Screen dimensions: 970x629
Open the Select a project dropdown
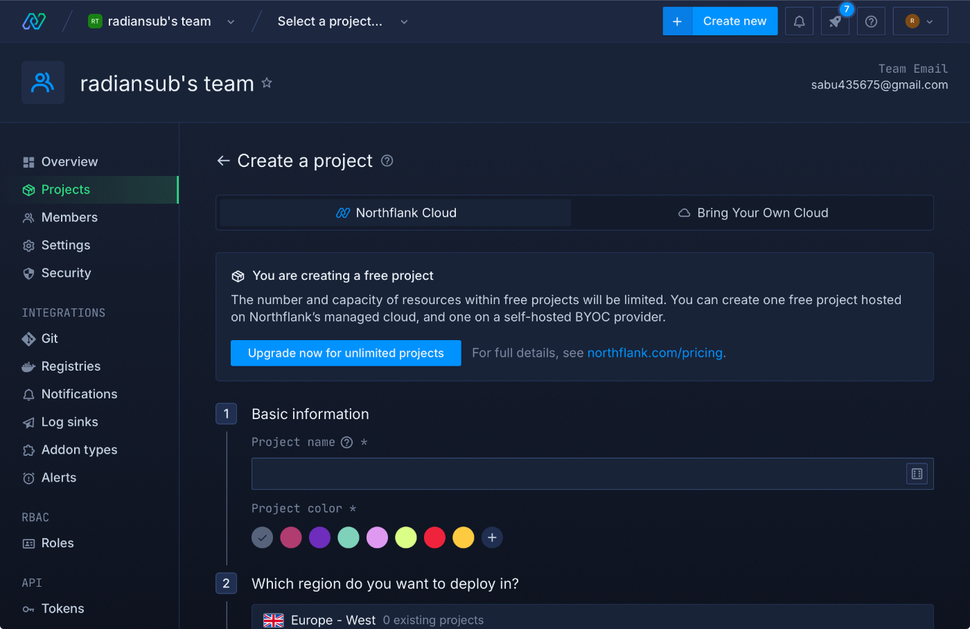pyautogui.click(x=342, y=21)
